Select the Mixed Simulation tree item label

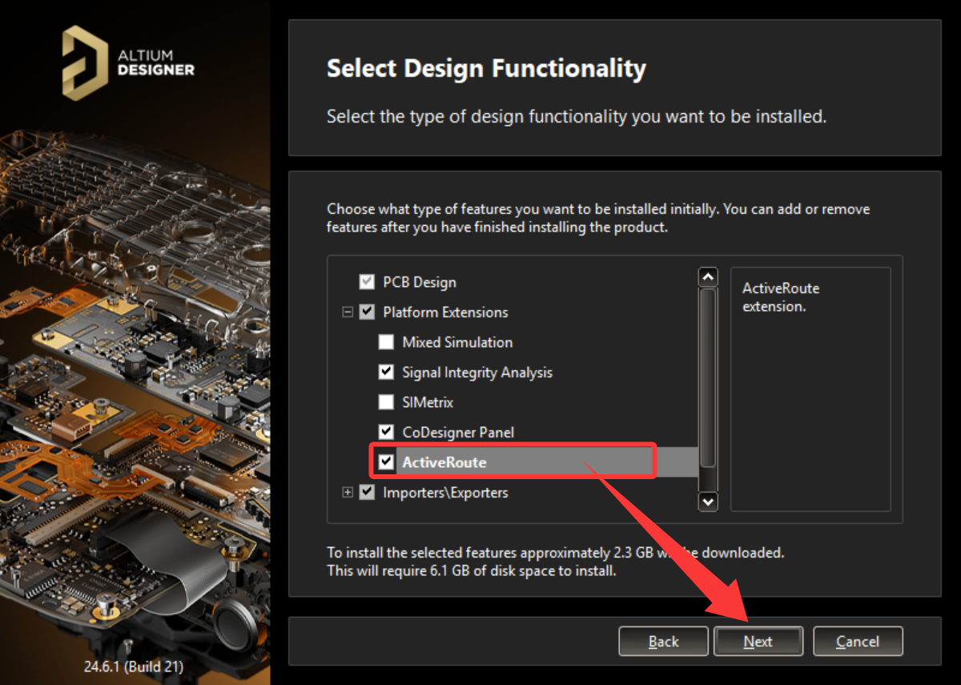click(x=457, y=342)
